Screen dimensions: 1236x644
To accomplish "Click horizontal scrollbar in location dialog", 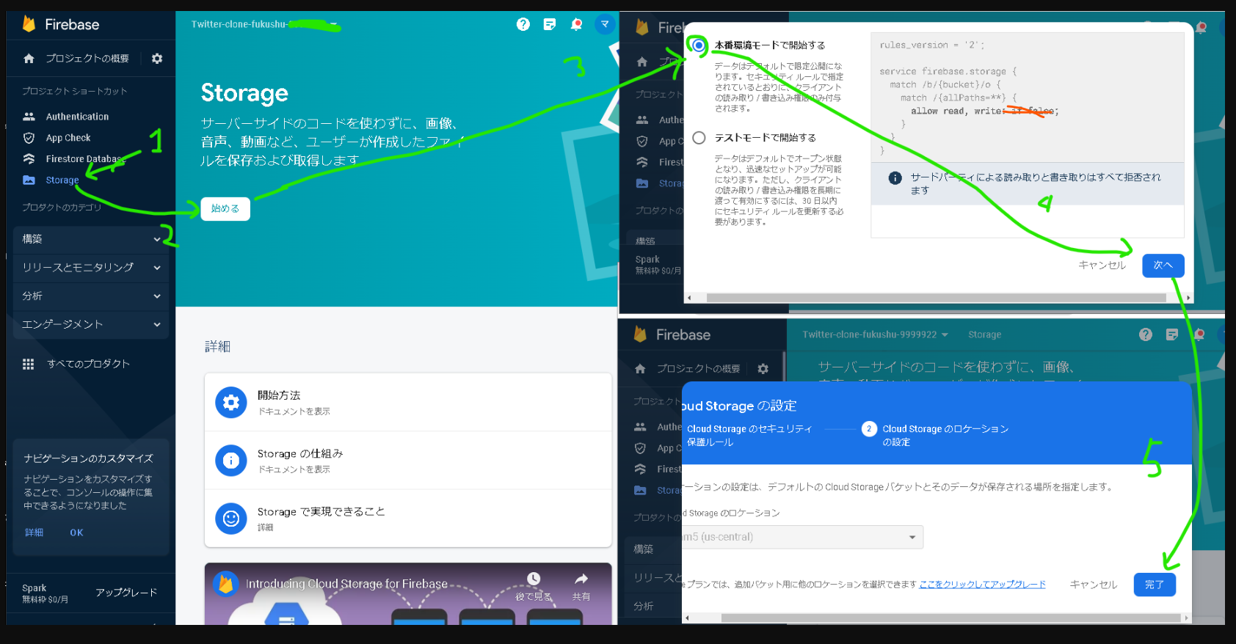I will click(x=951, y=618).
